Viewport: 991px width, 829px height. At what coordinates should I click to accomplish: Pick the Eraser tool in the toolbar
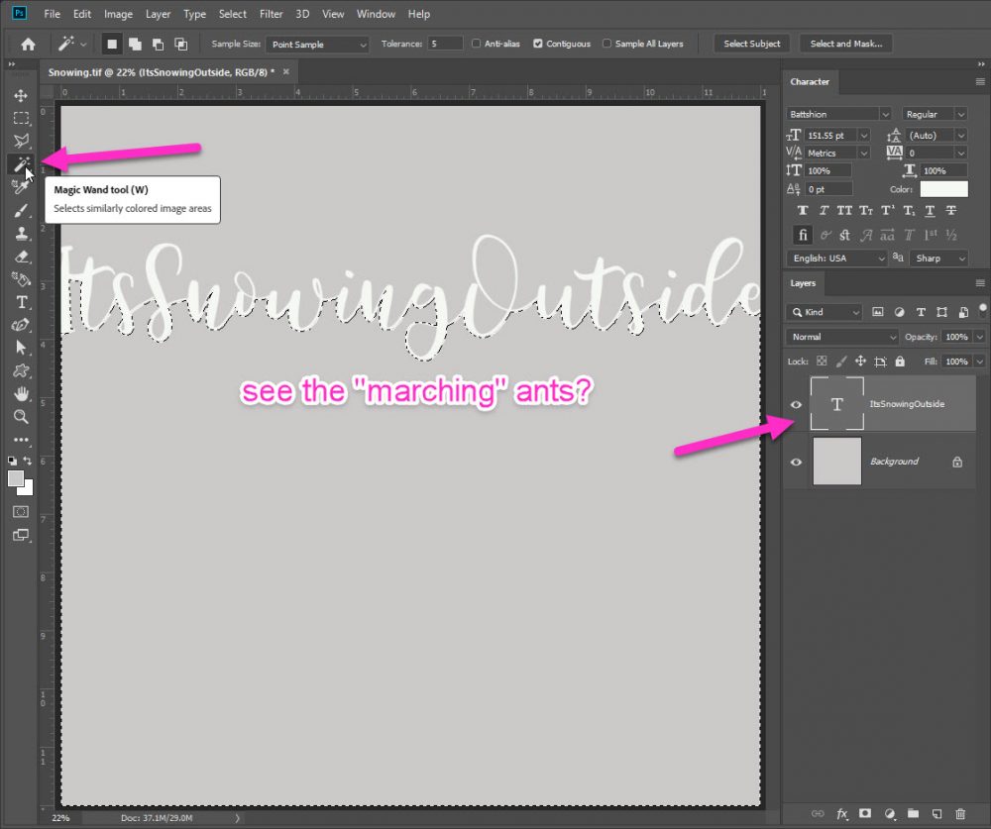click(21, 256)
